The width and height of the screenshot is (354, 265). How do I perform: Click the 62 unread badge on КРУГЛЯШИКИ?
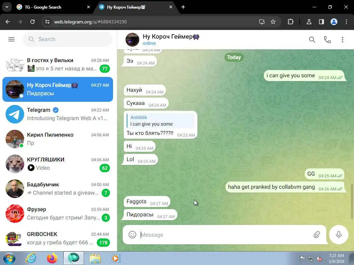click(x=105, y=168)
